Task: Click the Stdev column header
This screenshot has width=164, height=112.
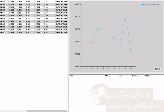Action: [151, 76]
